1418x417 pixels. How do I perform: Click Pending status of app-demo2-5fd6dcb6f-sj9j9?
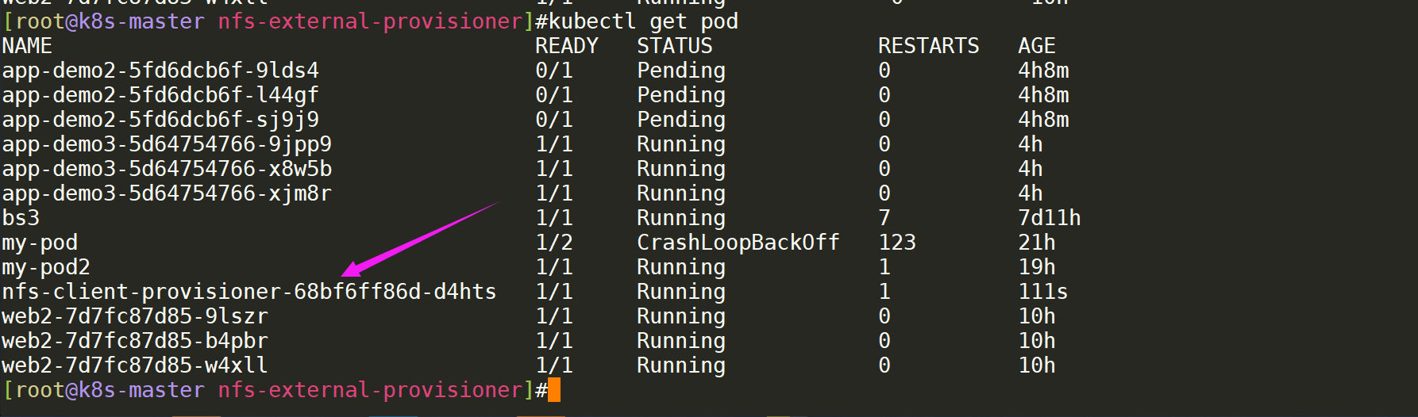(x=681, y=120)
